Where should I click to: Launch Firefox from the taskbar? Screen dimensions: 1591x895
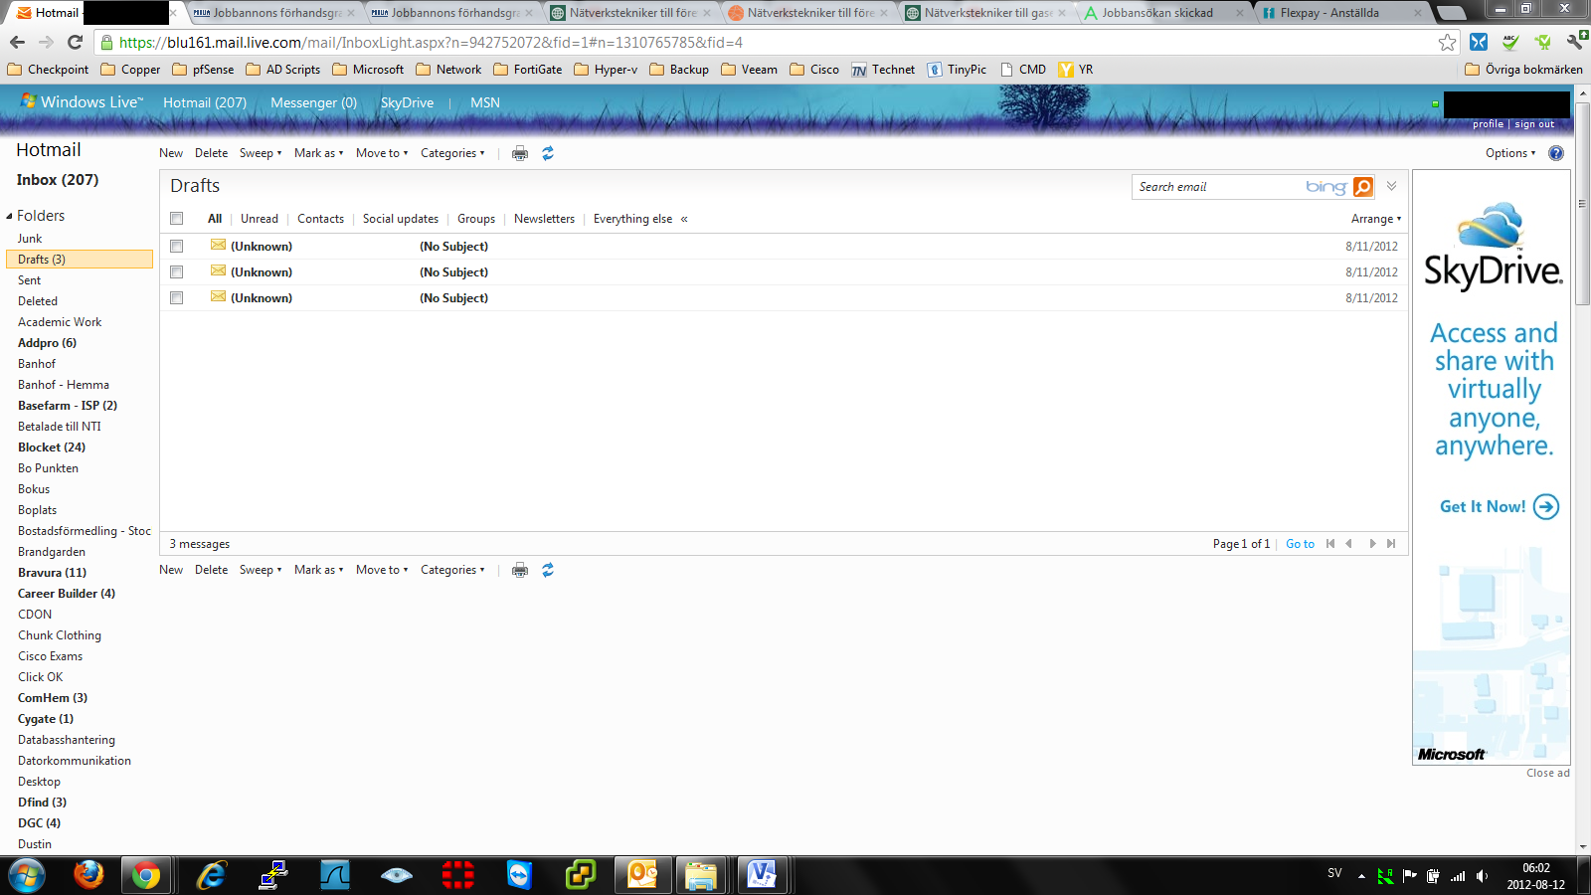88,875
